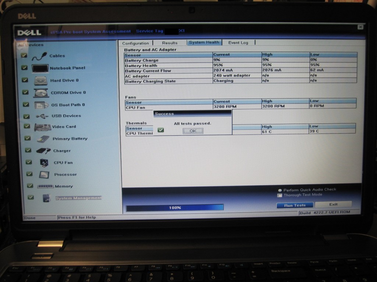Click the green check icon in Success dialog
Screen dimensions: 377x282
point(161,130)
